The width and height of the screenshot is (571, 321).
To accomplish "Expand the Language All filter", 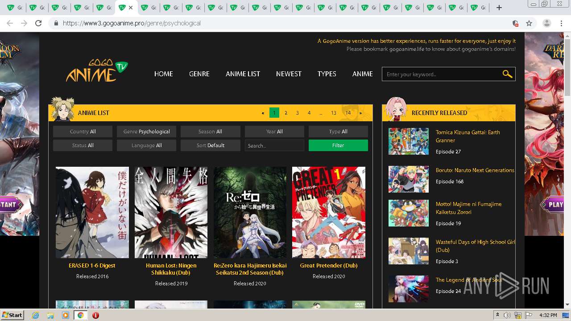I will click(x=146, y=145).
